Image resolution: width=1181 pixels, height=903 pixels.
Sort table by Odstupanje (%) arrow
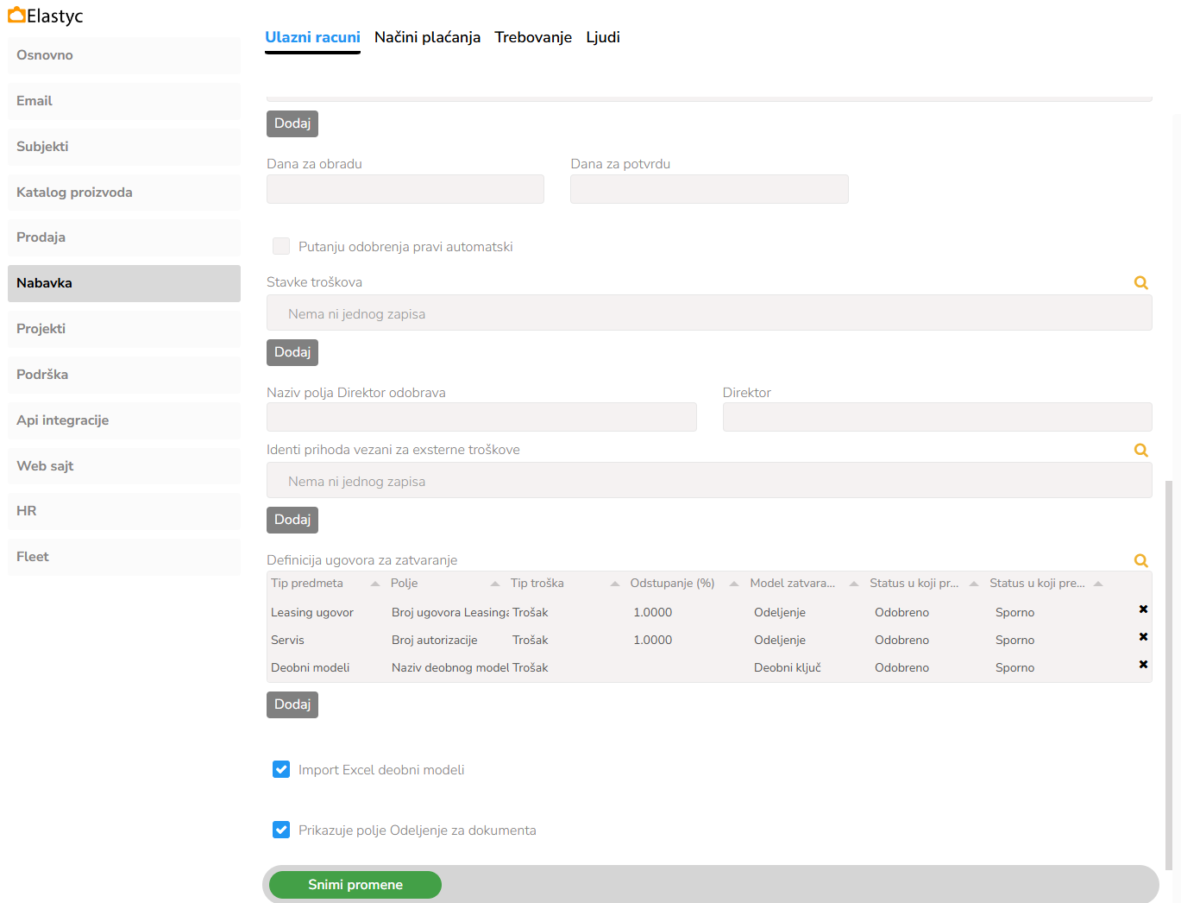point(734,584)
